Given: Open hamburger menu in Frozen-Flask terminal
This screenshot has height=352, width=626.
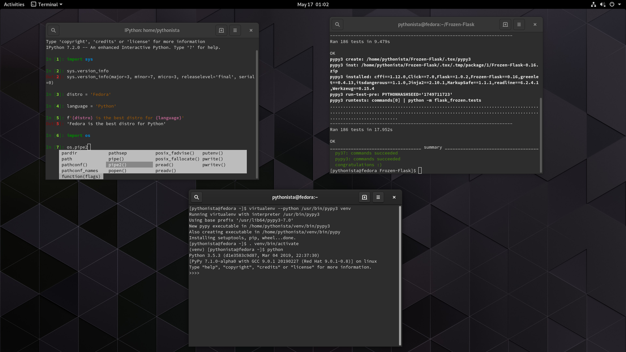Looking at the screenshot, I should click(519, 24).
